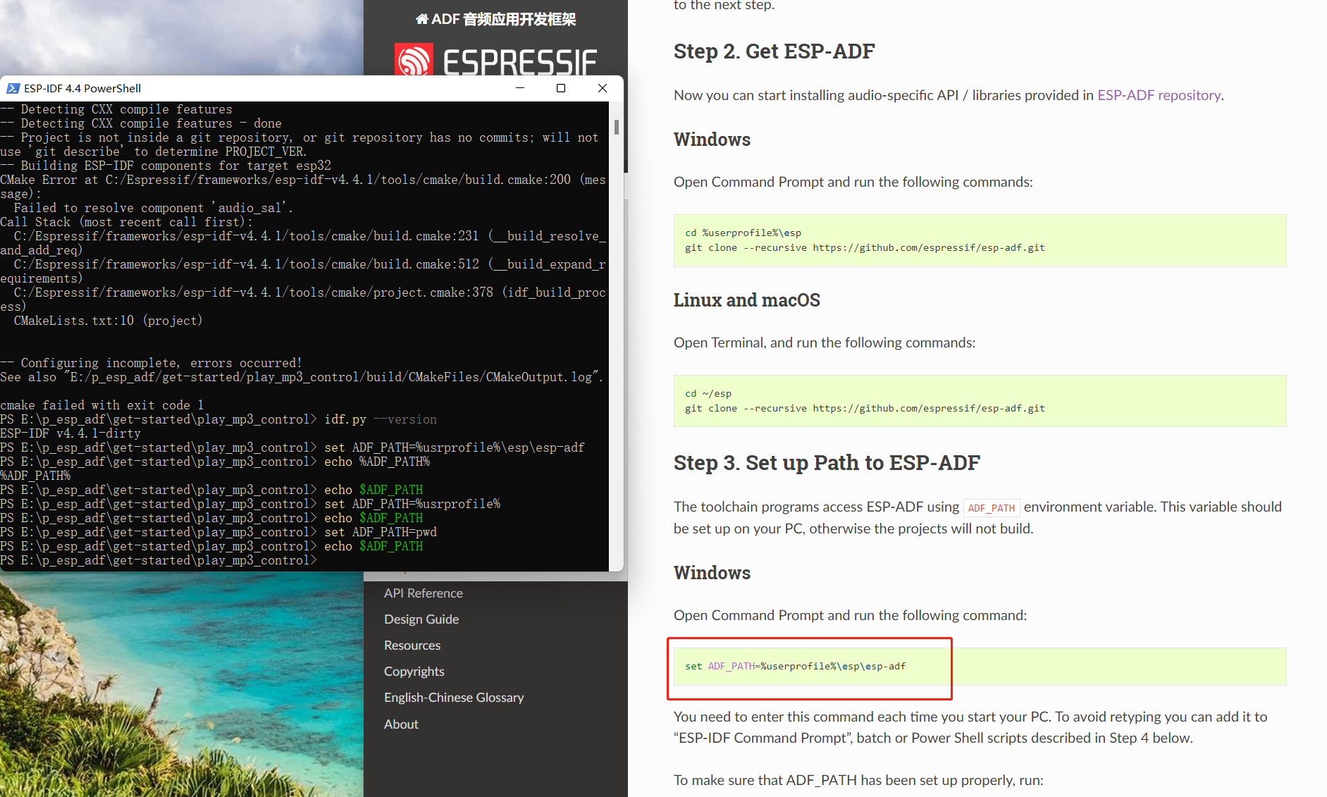
Task: Click 'CMakeLists.txt:10 (project)' line
Action: tap(108, 321)
